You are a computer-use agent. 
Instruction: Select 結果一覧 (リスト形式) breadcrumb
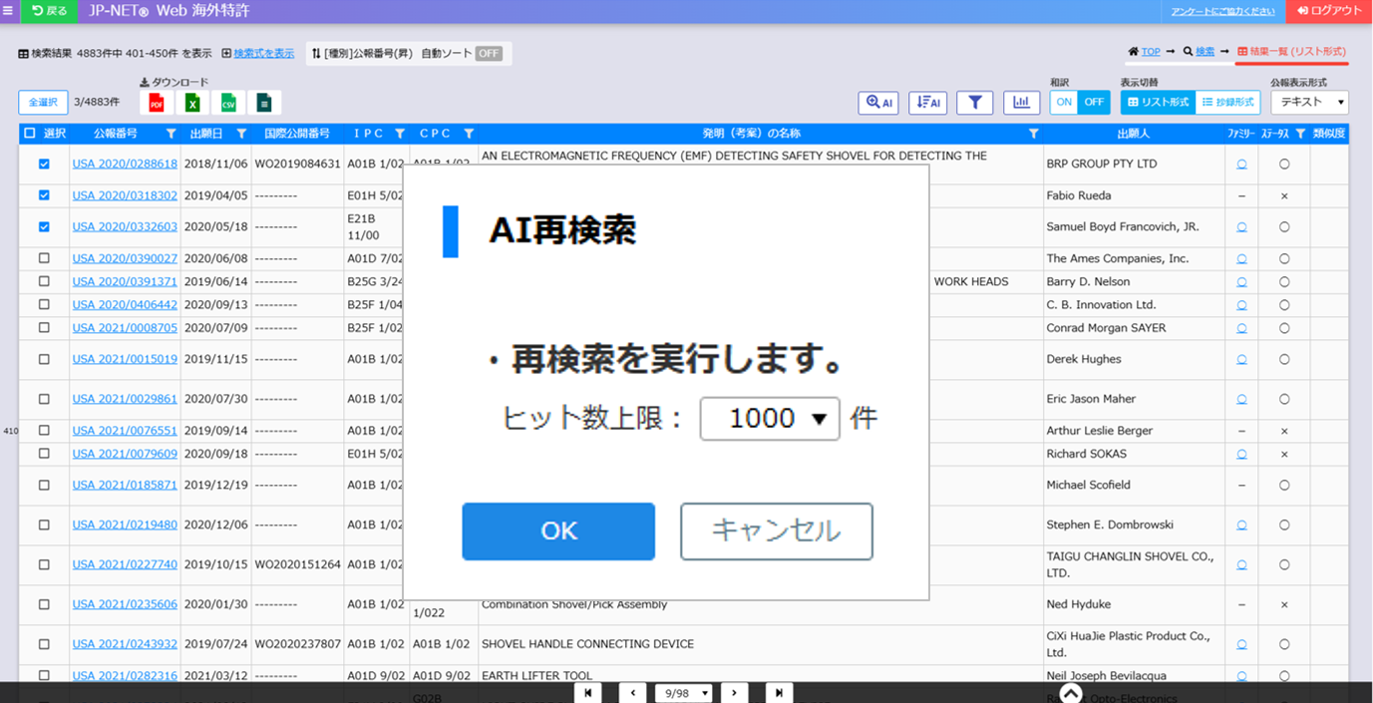coord(1291,51)
